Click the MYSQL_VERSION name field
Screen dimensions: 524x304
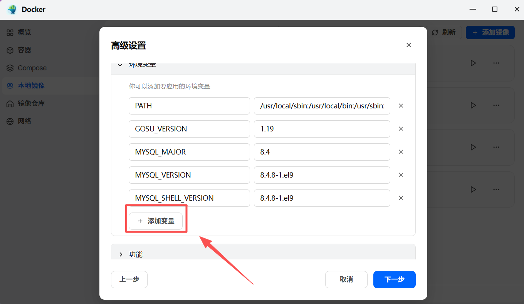tap(189, 175)
